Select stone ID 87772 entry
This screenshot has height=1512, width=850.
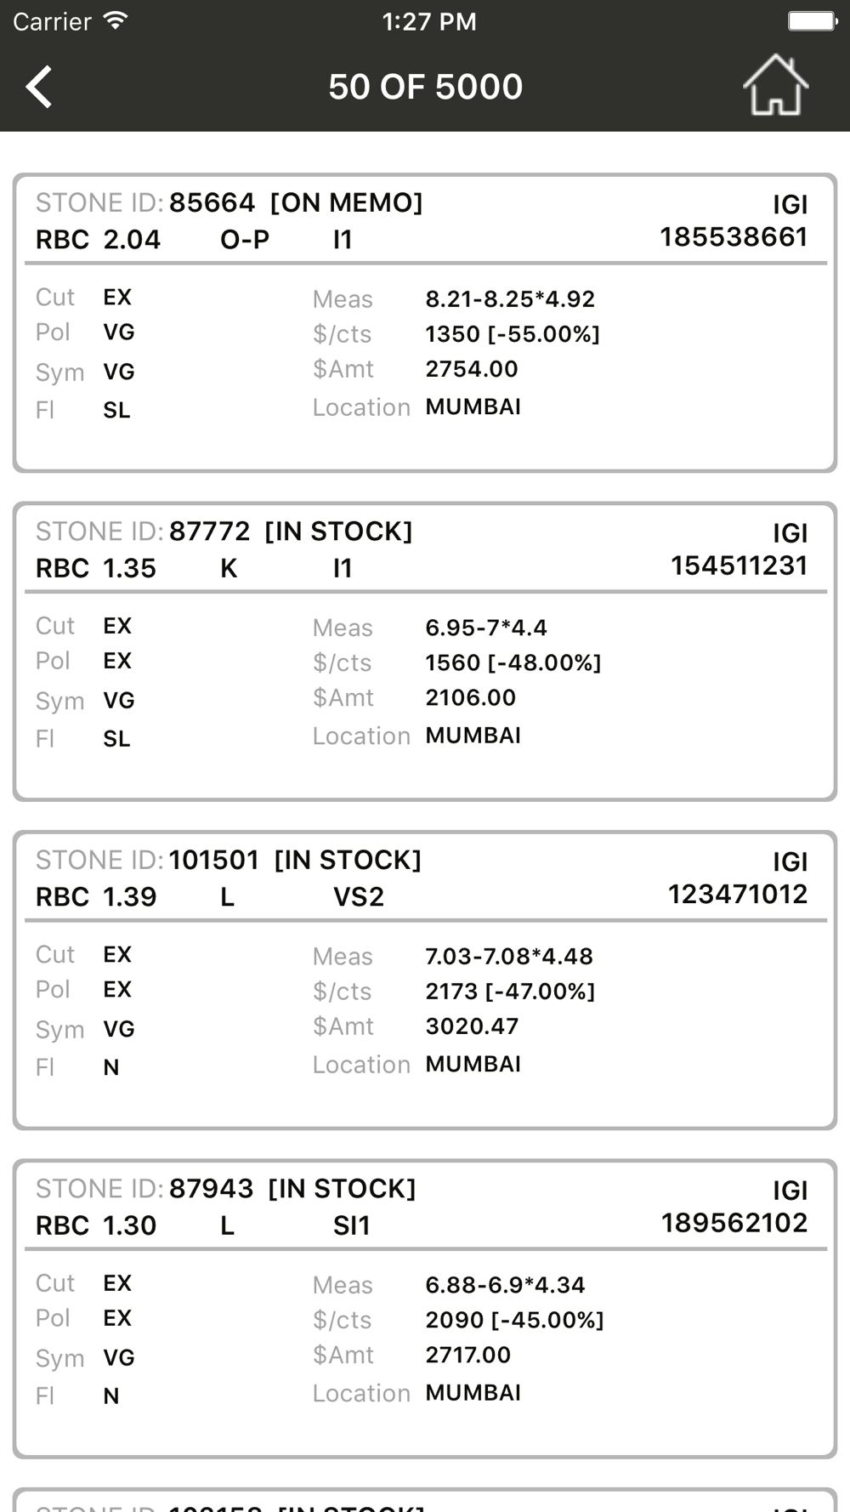pyautogui.click(x=425, y=651)
